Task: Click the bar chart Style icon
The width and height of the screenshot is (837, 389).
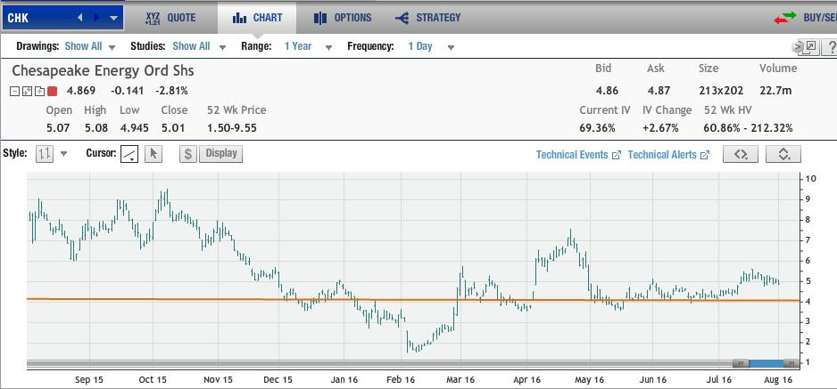Action: point(45,154)
